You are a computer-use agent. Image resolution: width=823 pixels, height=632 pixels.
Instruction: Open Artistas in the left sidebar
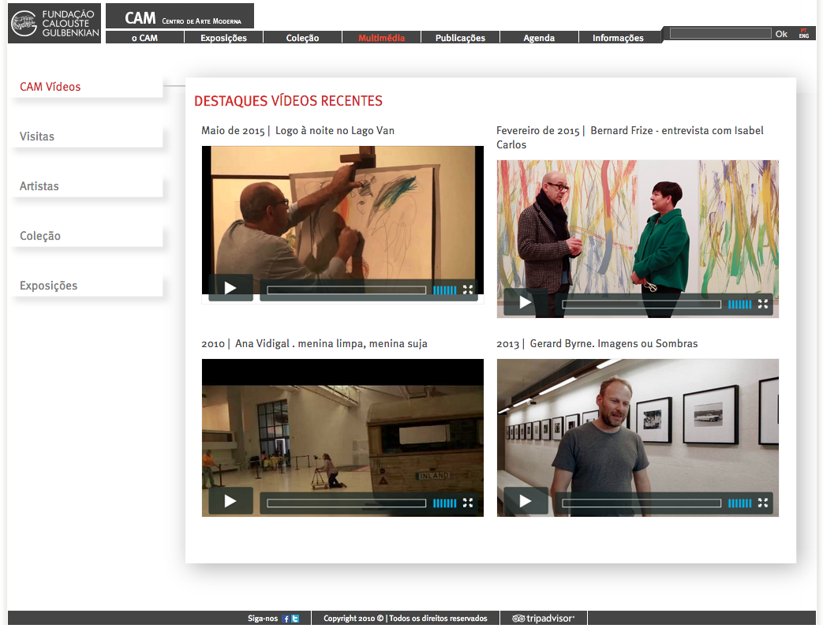pos(39,186)
